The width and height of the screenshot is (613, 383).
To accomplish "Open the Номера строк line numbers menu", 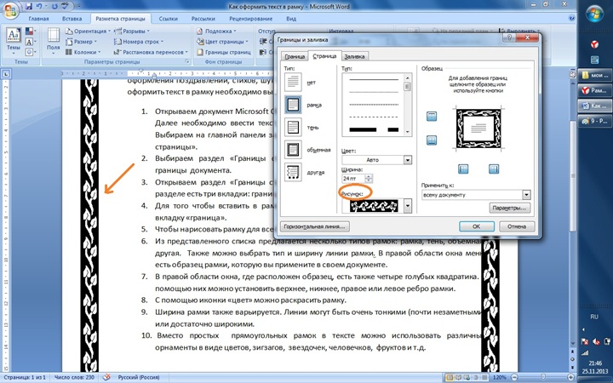I will 139,42.
